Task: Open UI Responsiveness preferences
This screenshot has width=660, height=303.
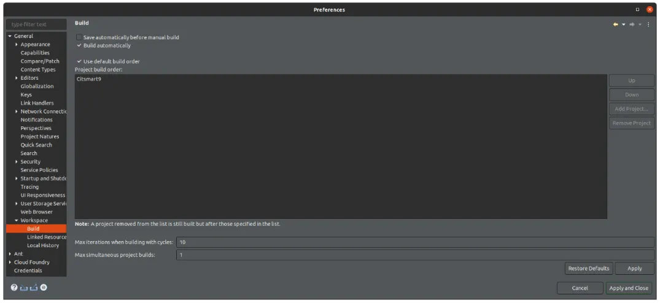Action: point(43,196)
